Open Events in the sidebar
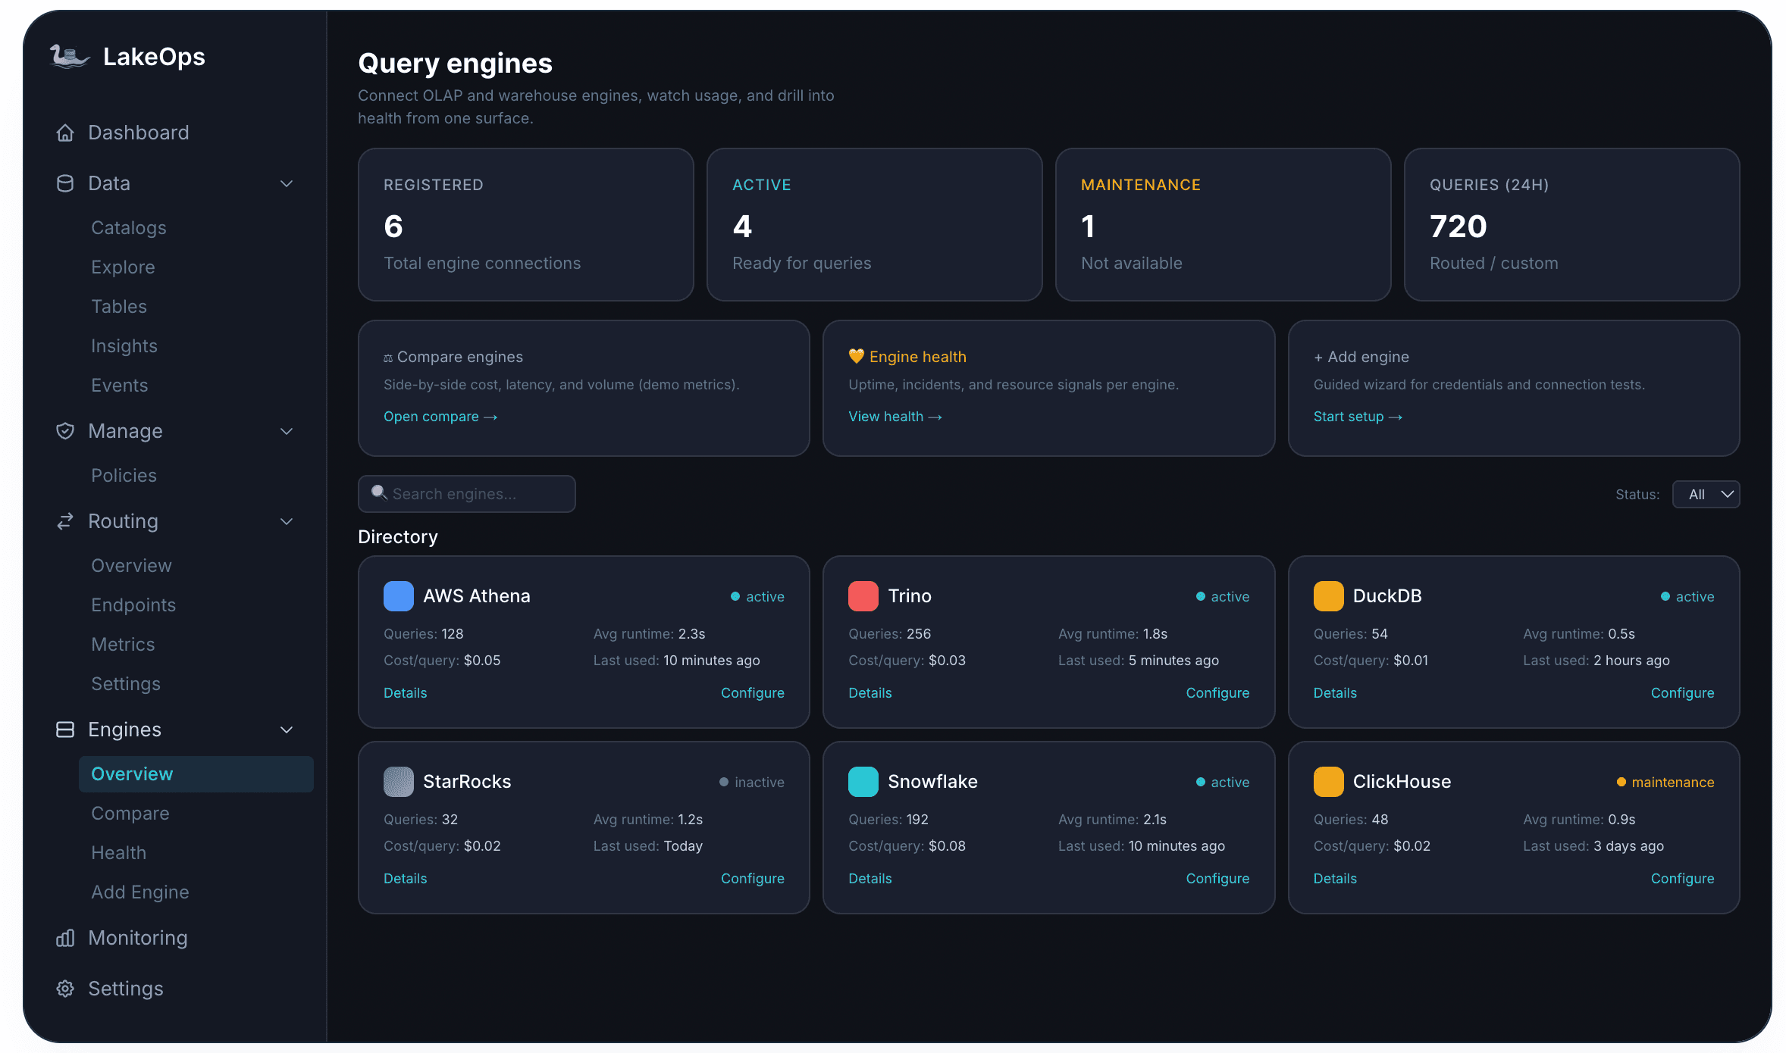This screenshot has height=1053, width=1786. (120, 386)
